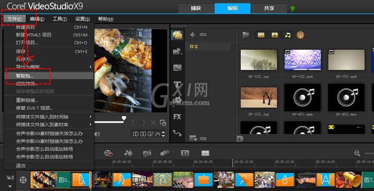Toggle show videos filter in library
The image size is (374, 191).
click(x=261, y=35)
